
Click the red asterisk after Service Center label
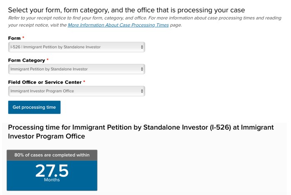(x=84, y=82)
